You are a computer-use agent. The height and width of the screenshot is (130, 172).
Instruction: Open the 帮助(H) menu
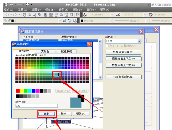coord(105,10)
